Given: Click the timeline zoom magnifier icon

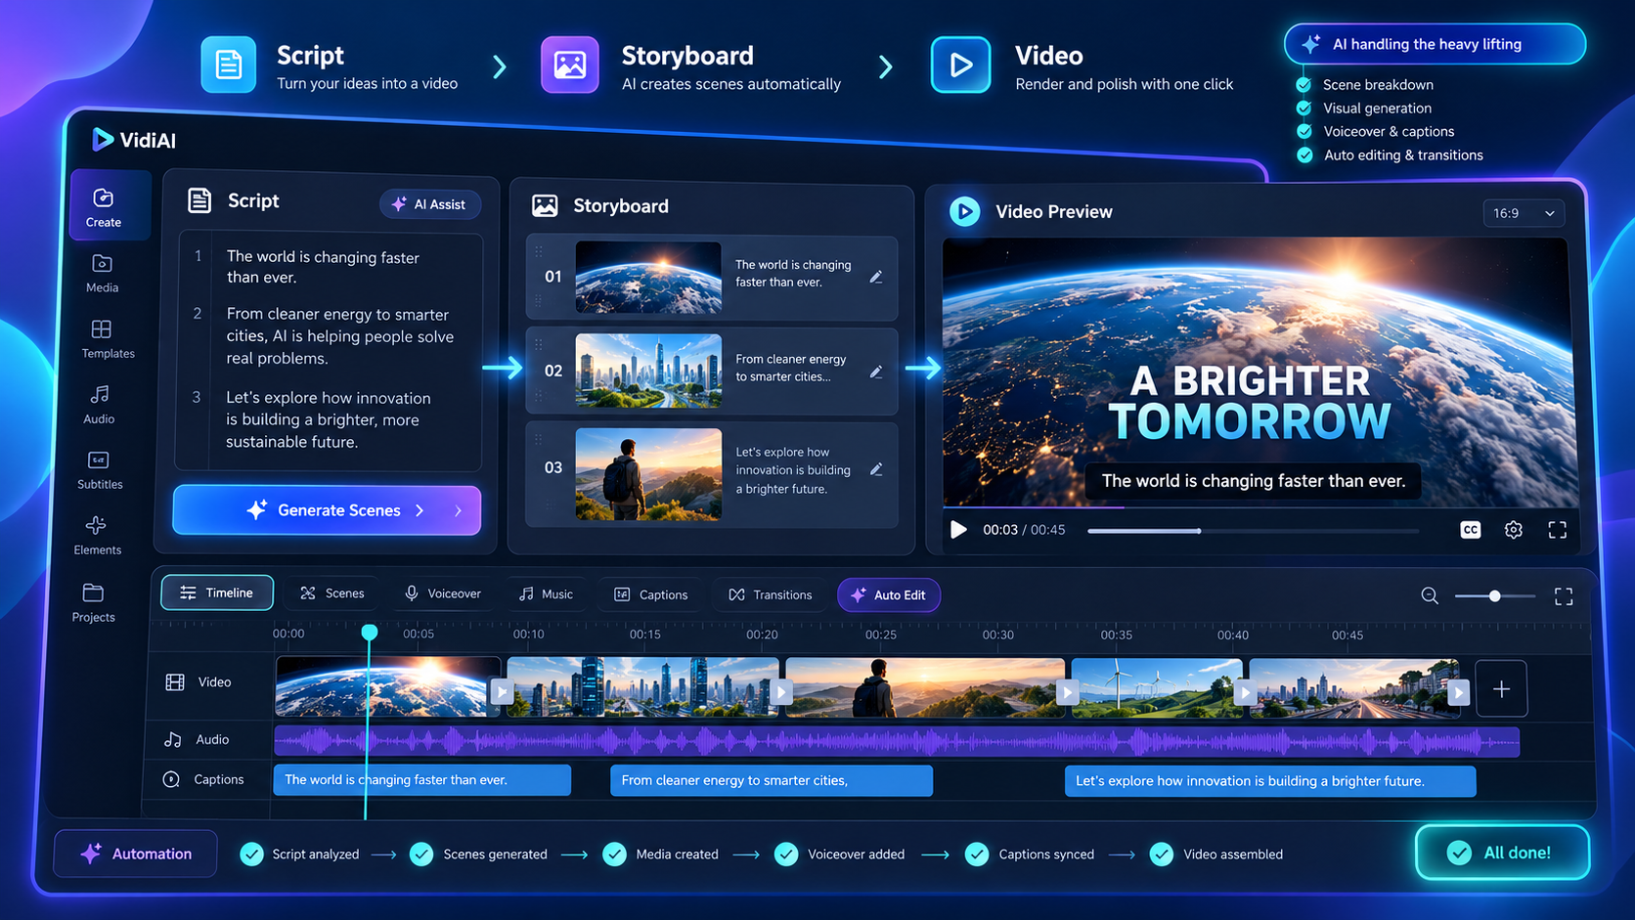Looking at the screenshot, I should click(1430, 595).
